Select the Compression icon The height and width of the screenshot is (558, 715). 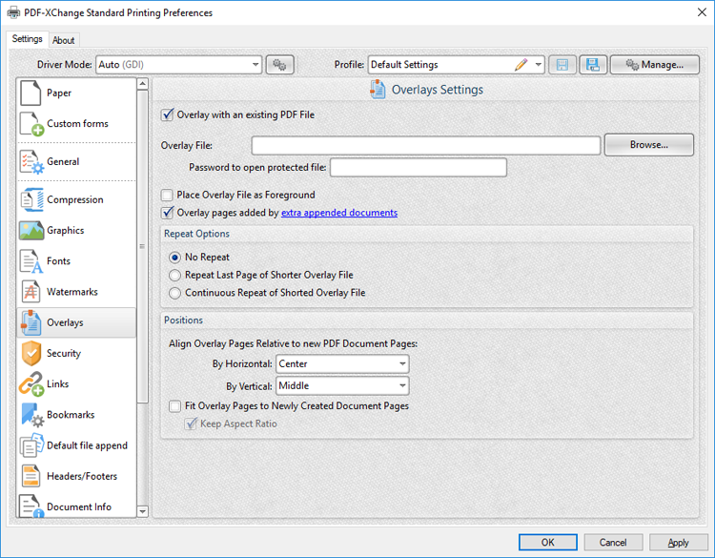(31, 200)
